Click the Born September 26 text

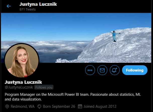pyautogui.click(x=59, y=106)
